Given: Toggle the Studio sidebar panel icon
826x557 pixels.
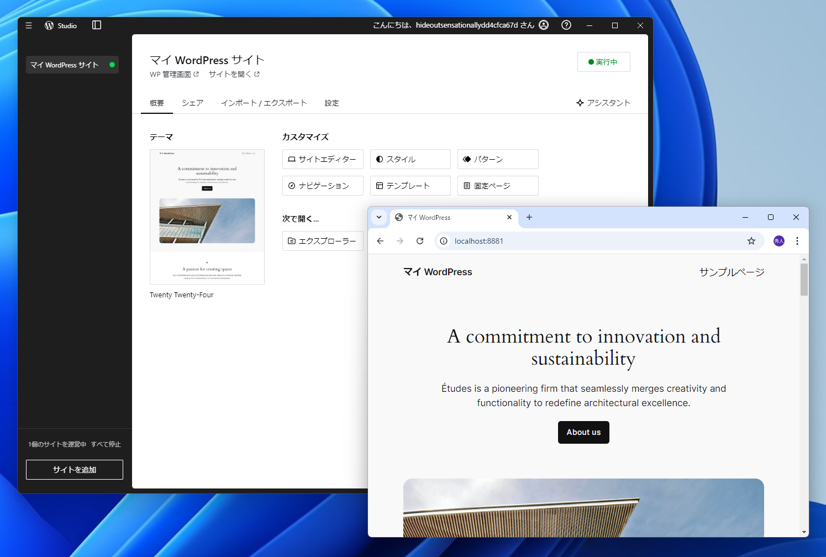Looking at the screenshot, I should tap(97, 25).
